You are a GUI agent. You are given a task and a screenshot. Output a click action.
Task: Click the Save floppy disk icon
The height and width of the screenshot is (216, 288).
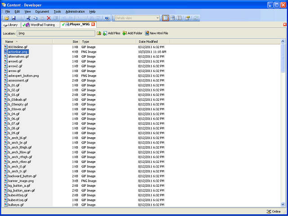click(x=13, y=18)
